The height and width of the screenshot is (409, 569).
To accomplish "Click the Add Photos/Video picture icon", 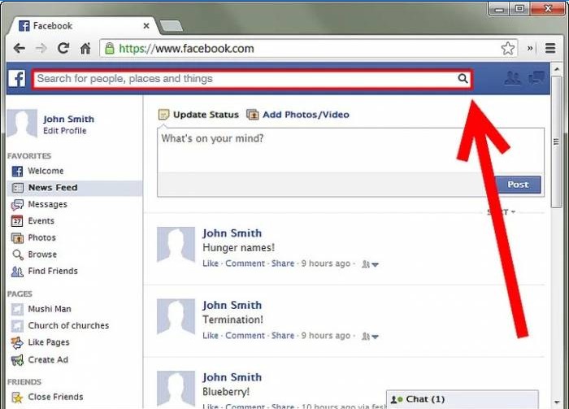I will pos(253,115).
